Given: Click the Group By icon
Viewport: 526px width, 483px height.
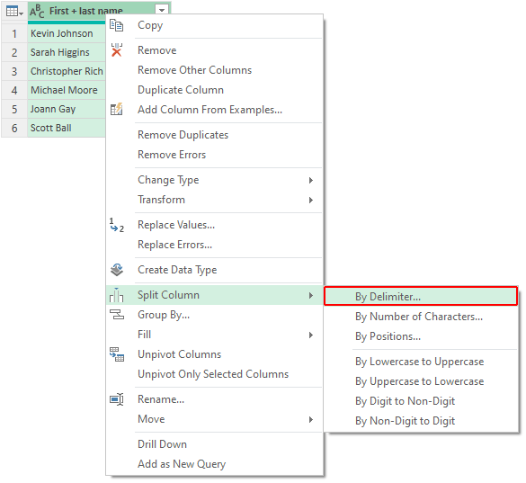Looking at the screenshot, I should pyautogui.click(x=116, y=315).
